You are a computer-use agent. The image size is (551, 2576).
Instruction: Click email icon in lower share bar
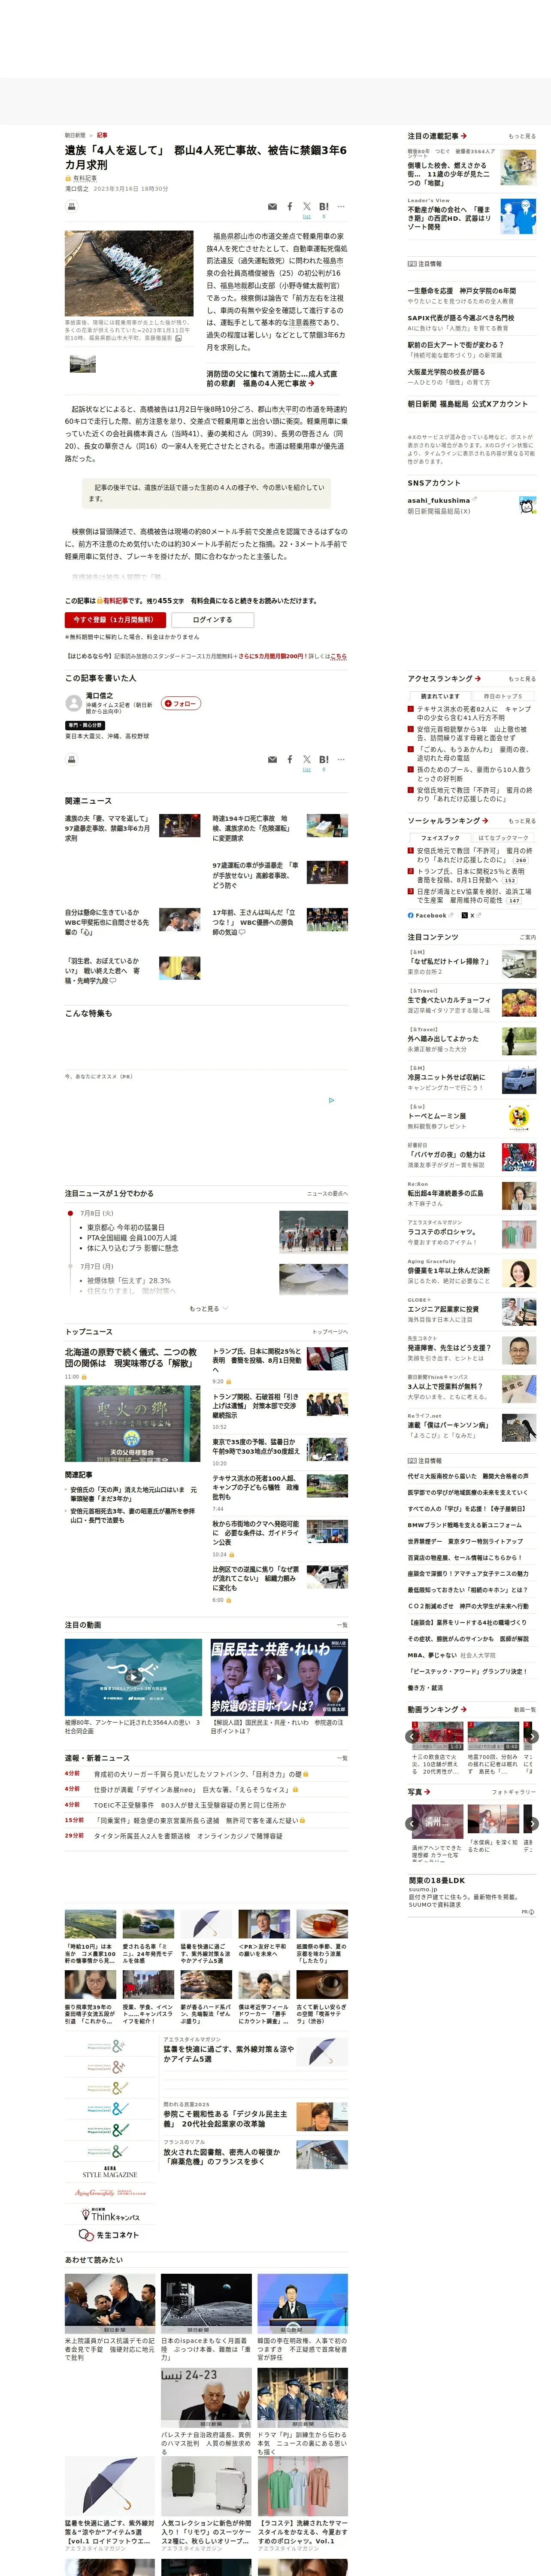click(x=272, y=760)
